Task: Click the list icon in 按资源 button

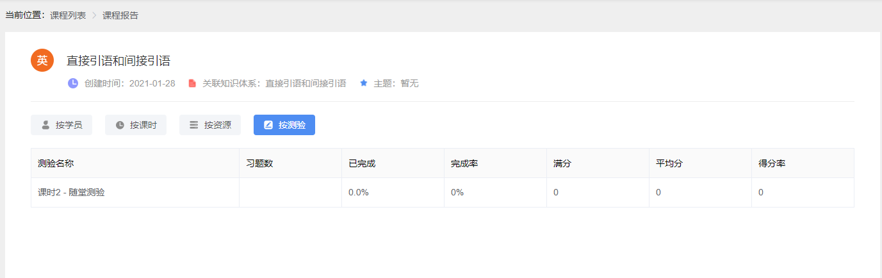Action: pos(193,126)
